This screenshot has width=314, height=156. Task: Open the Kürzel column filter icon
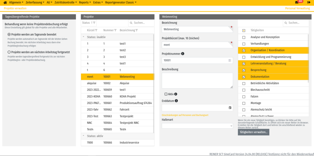pos(96,30)
